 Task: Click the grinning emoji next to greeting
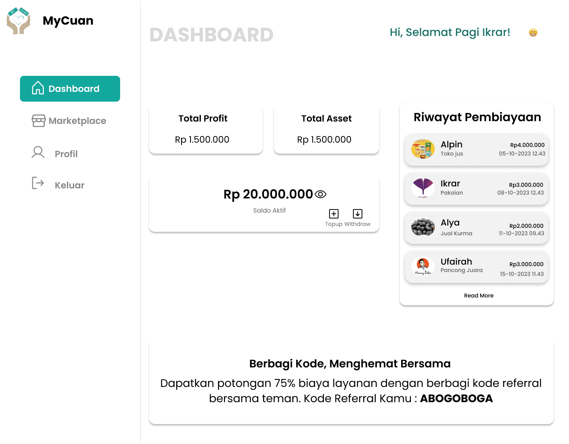[x=533, y=32]
